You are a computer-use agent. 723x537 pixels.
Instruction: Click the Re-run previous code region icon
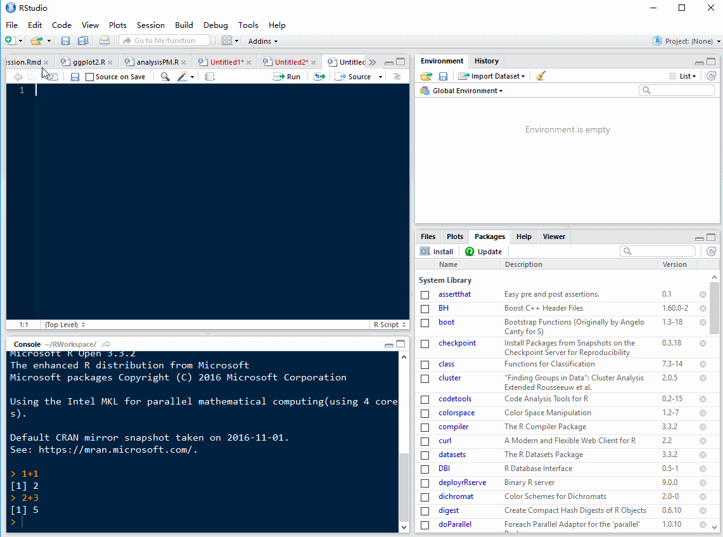319,77
